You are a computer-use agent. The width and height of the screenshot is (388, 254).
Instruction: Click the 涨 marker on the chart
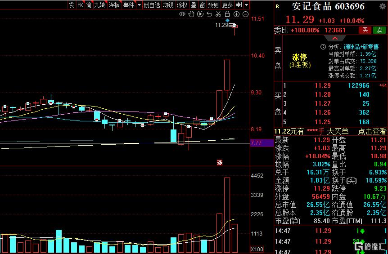220,162
